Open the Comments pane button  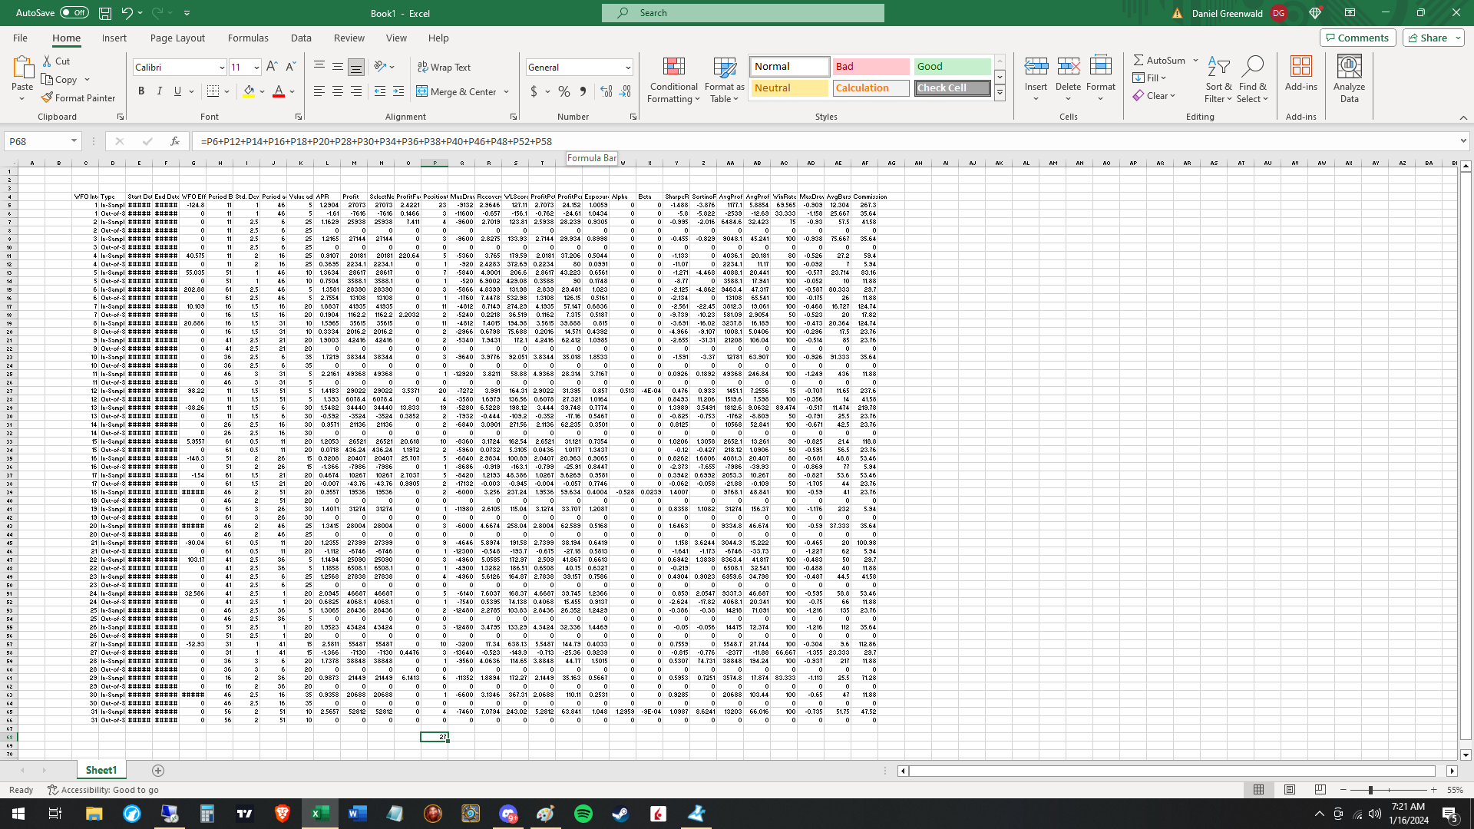click(1357, 38)
